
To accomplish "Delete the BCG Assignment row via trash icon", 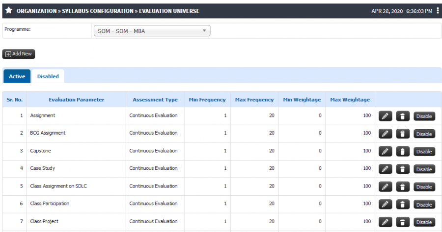I will 403,134.
